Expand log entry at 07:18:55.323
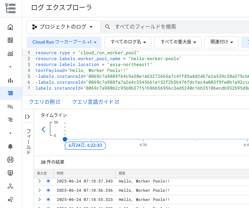 click(39, 200)
